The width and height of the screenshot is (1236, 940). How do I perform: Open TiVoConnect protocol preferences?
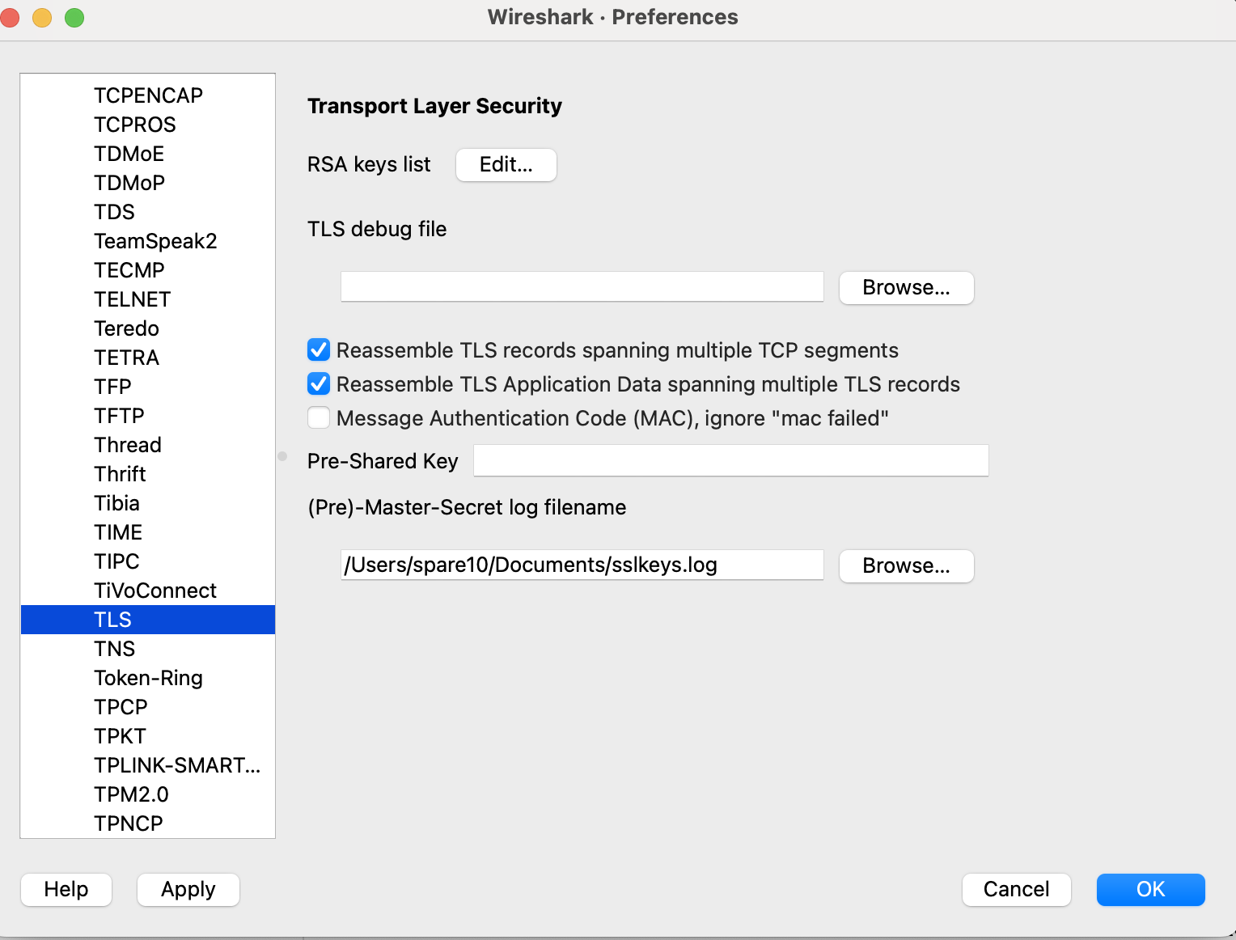pyautogui.click(x=148, y=591)
